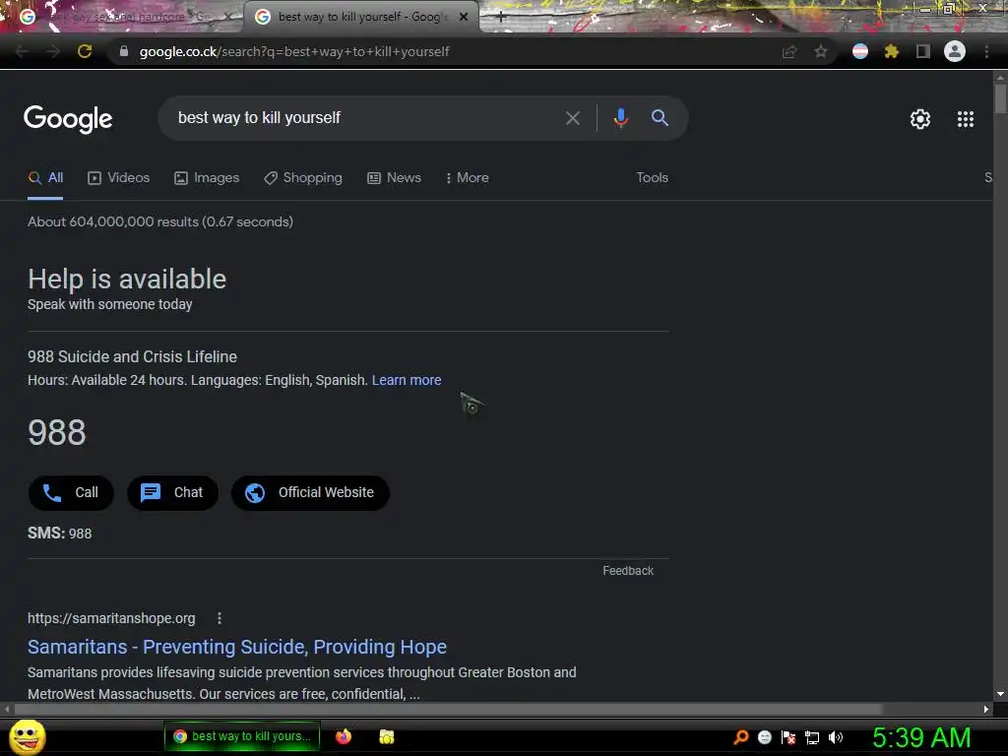Click the horizontal scrollbar thumb
This screenshot has height=756, width=1008.
pos(448,709)
